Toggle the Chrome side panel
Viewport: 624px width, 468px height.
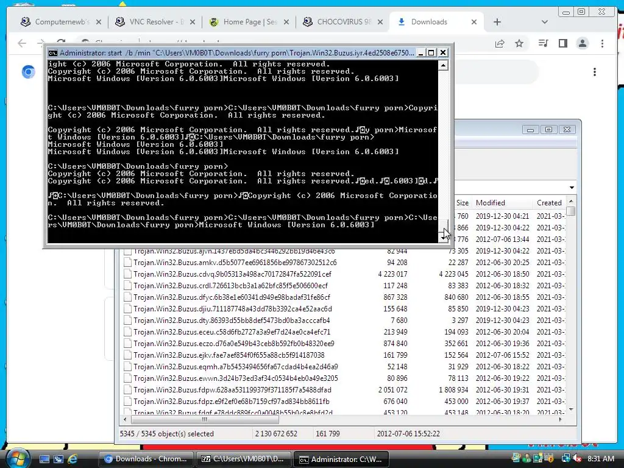(562, 43)
